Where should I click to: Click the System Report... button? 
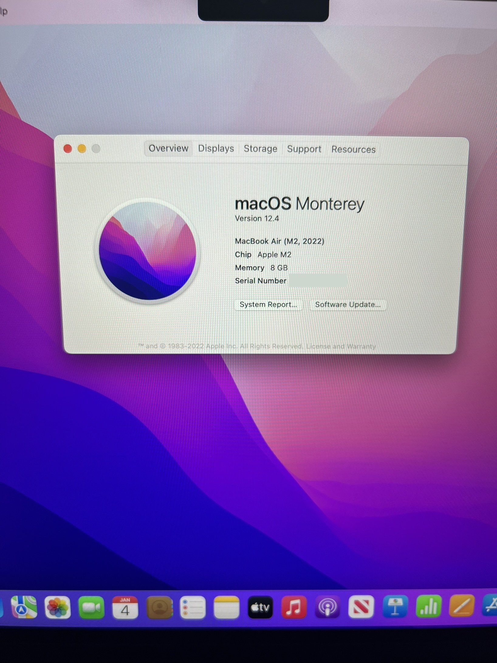click(x=268, y=304)
